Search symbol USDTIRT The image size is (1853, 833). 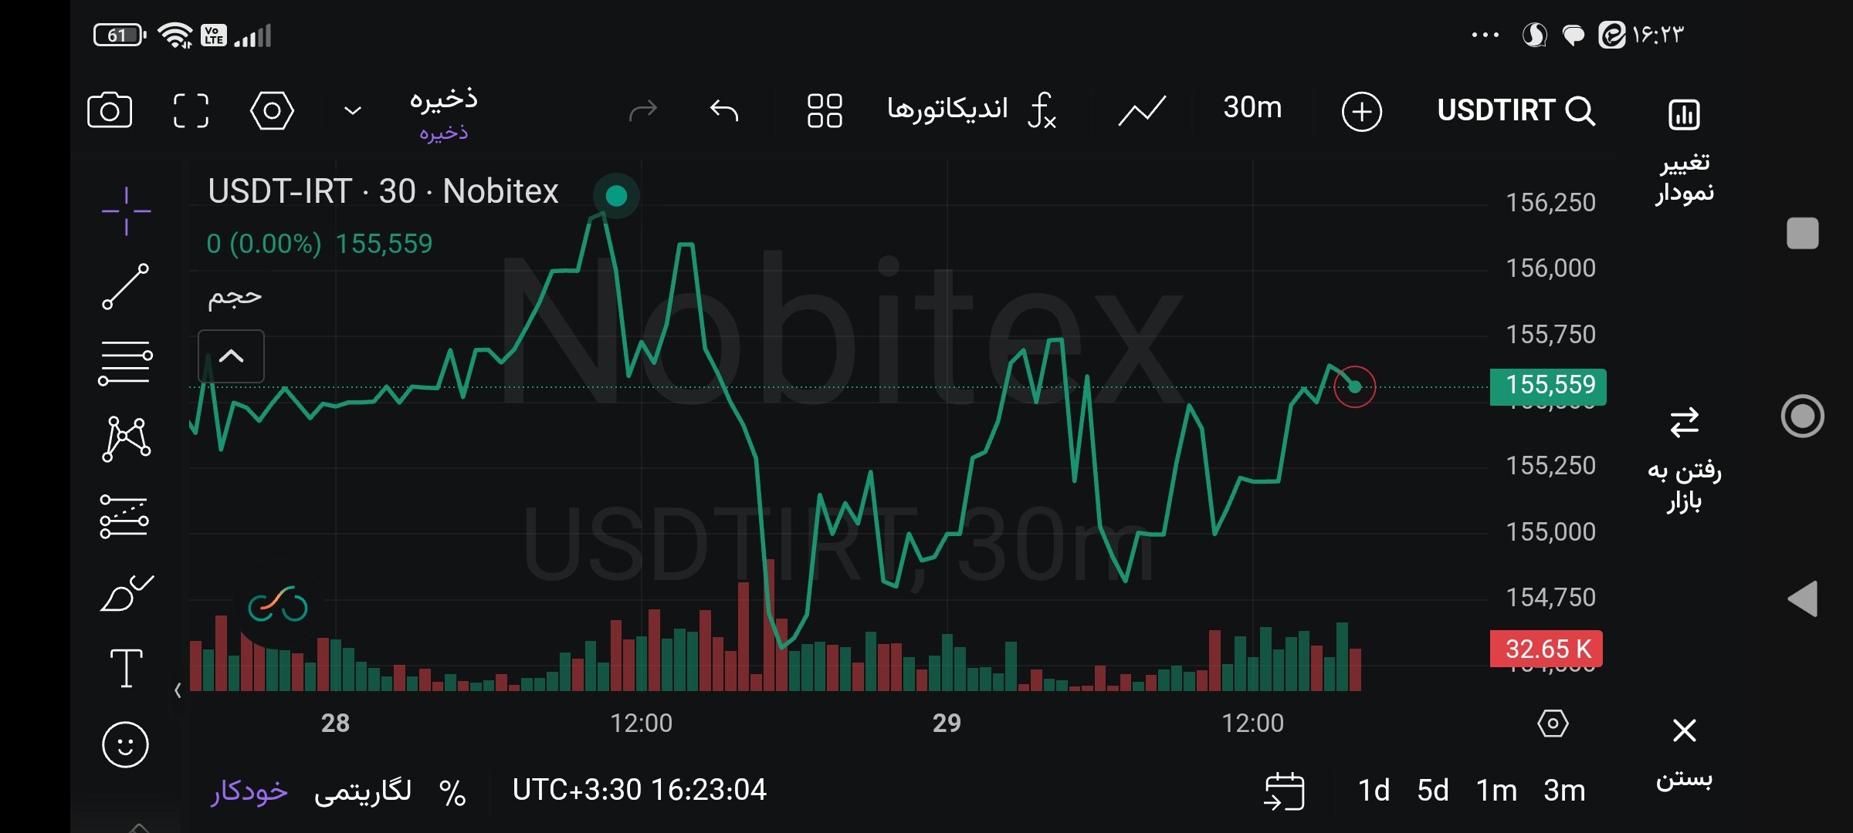[x=1516, y=110]
